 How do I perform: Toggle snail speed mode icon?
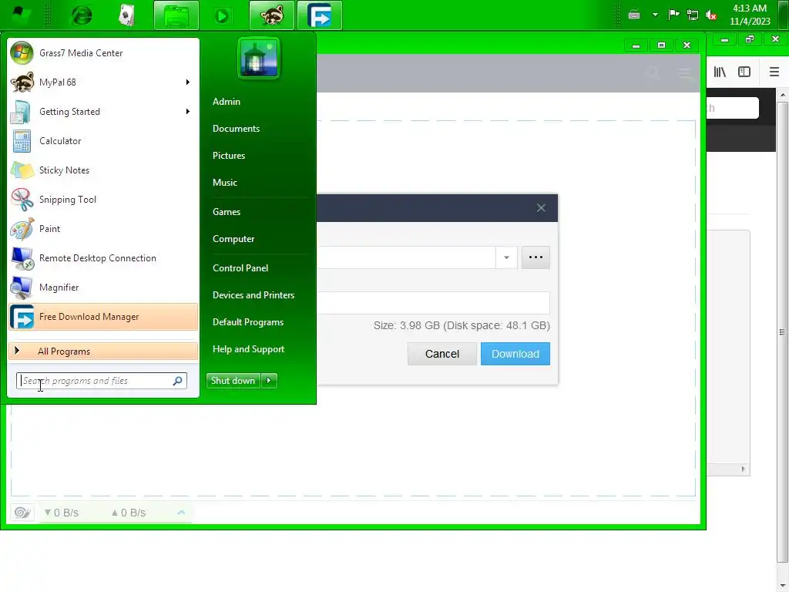22,513
